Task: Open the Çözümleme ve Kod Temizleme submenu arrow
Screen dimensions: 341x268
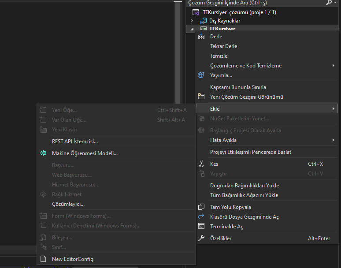Action: [x=334, y=66]
